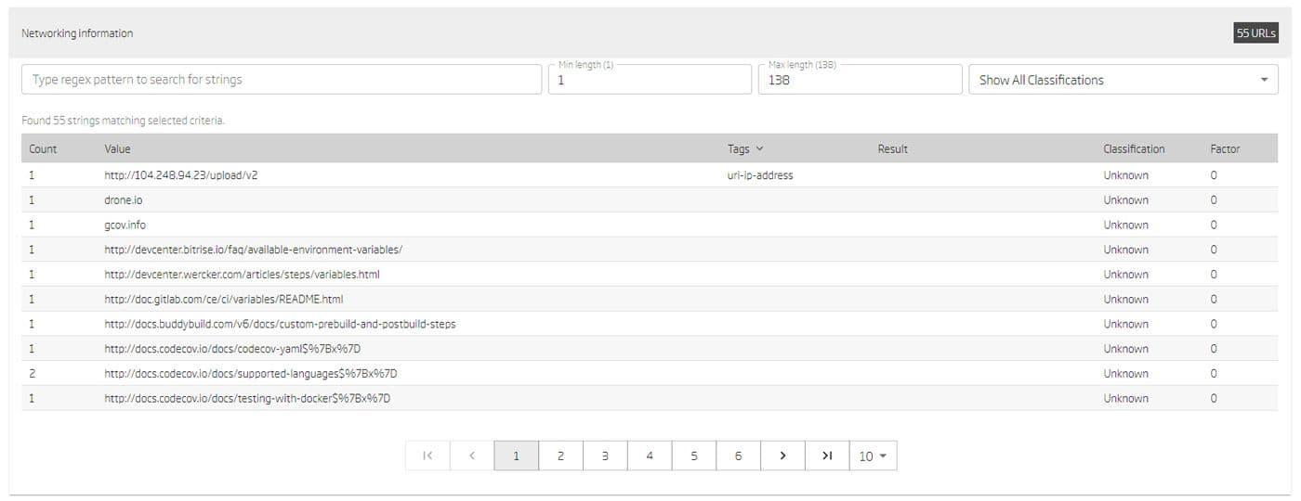Image resolution: width=1301 pixels, height=501 pixels.
Task: Click the Tags column sort arrow
Action: coord(759,148)
